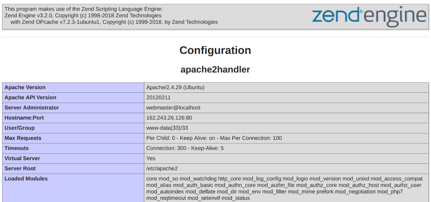Select the '/etc/apache2' path value
Screen dimensions: 431x202
(162, 168)
